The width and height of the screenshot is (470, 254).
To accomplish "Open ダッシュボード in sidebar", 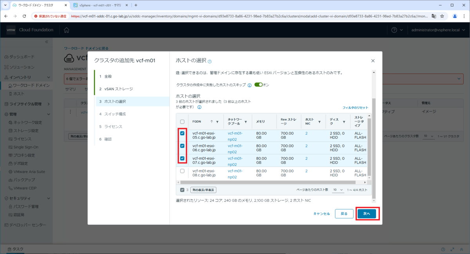I will point(22,56).
